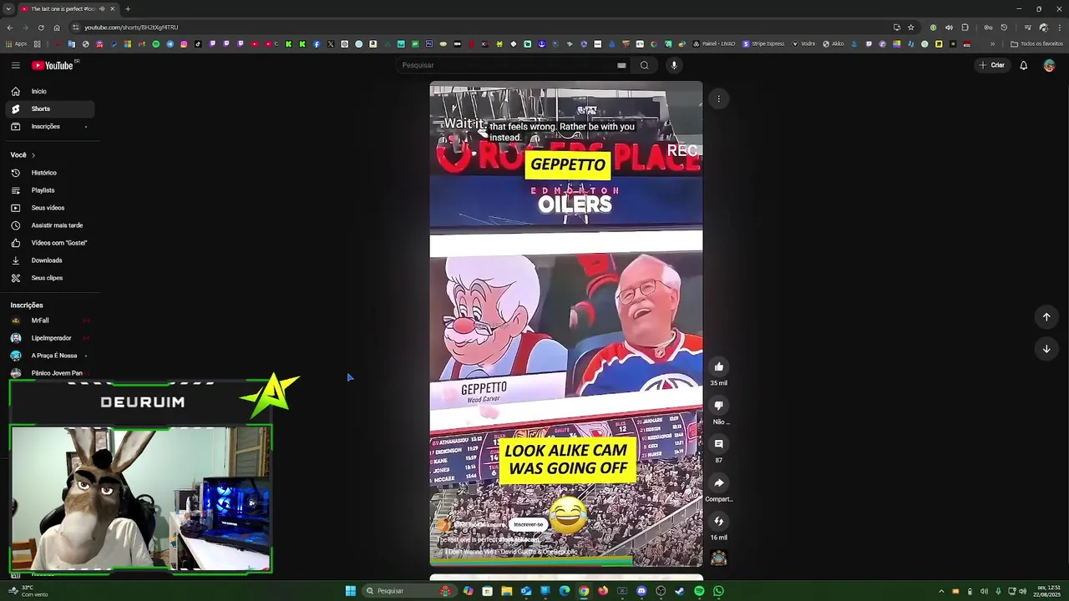
Task: Dislike the Short with thumbs down
Action: point(718,406)
